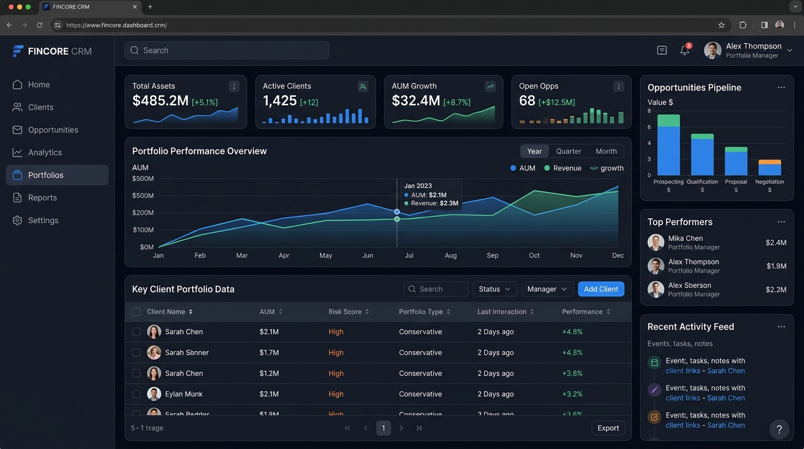Click the AUM Growth trend icon

(491, 87)
